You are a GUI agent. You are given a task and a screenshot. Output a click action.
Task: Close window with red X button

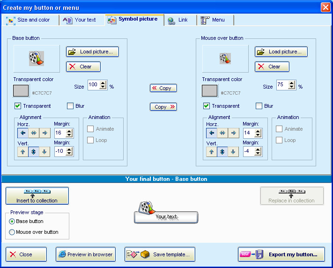[326, 7]
